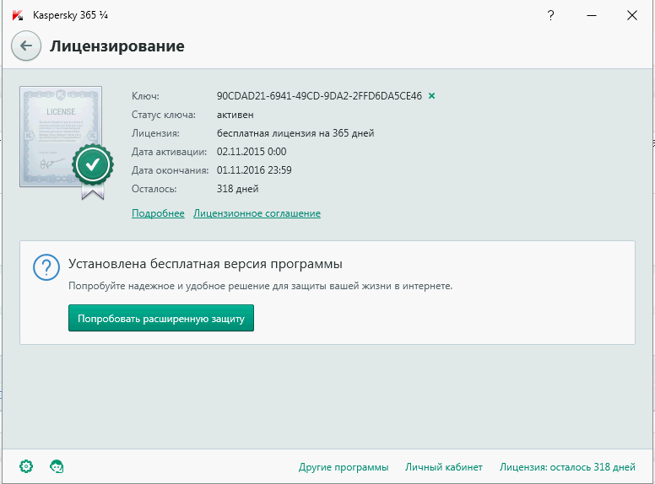Click the Kaspersky logo in title bar
The height and width of the screenshot is (484, 655).
(x=18, y=15)
